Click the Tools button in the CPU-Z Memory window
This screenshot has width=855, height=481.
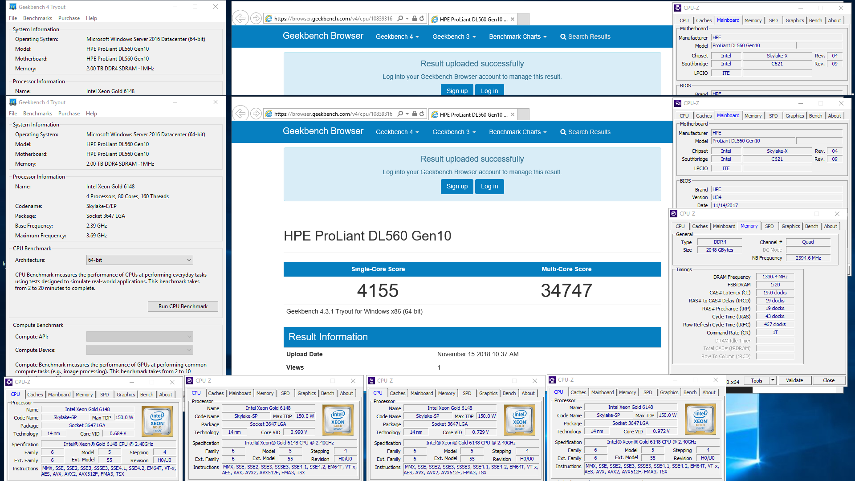pyautogui.click(x=756, y=380)
